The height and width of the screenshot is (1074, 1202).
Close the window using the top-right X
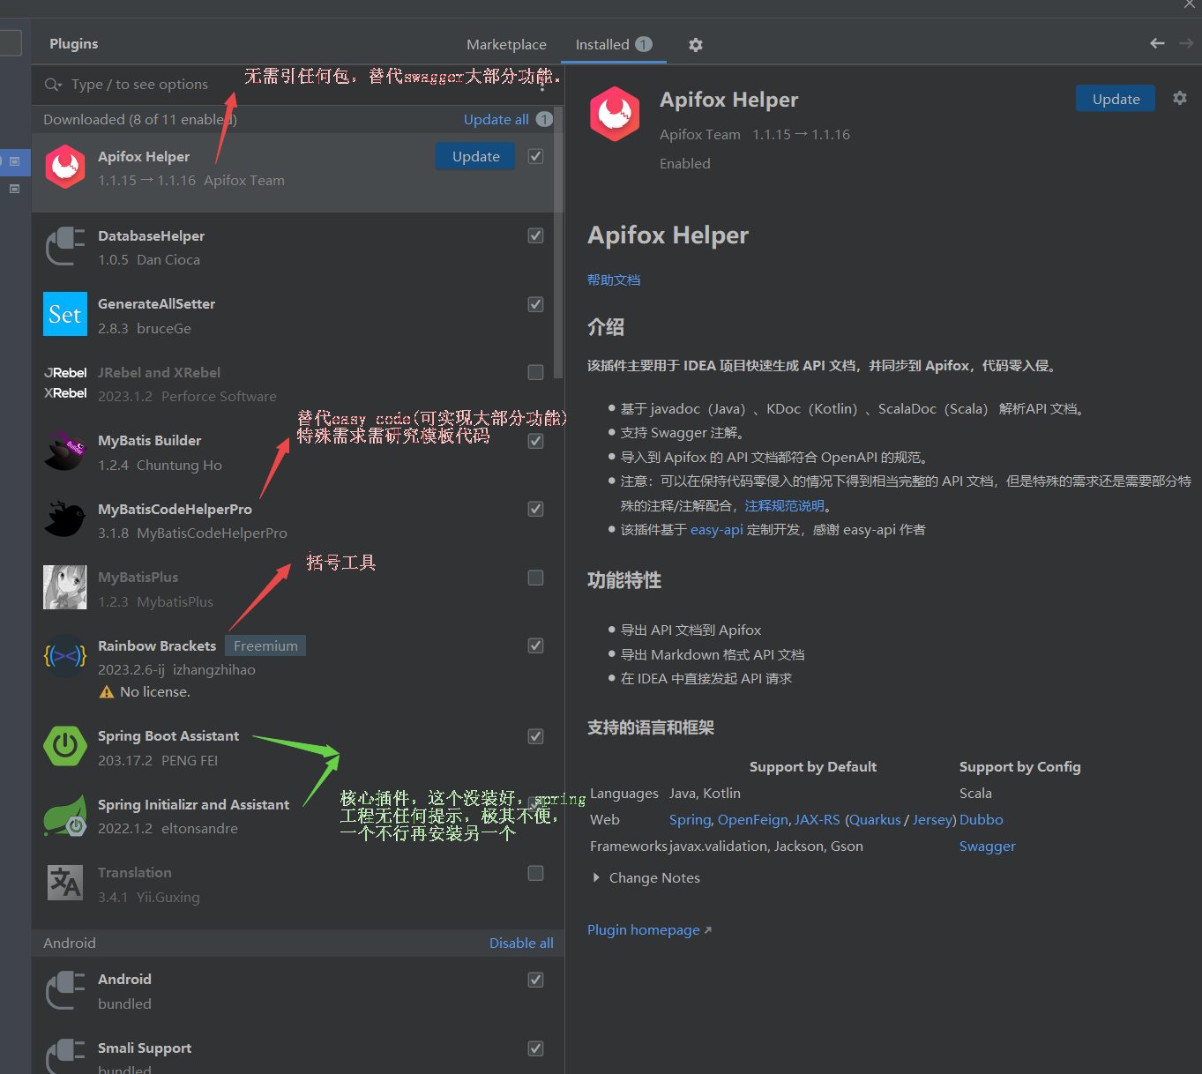(1190, 4)
